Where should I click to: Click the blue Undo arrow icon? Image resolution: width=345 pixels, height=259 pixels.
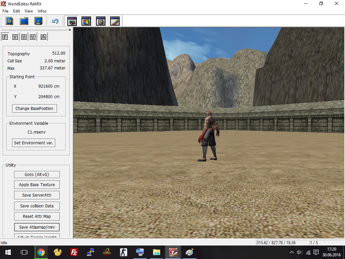(x=55, y=21)
